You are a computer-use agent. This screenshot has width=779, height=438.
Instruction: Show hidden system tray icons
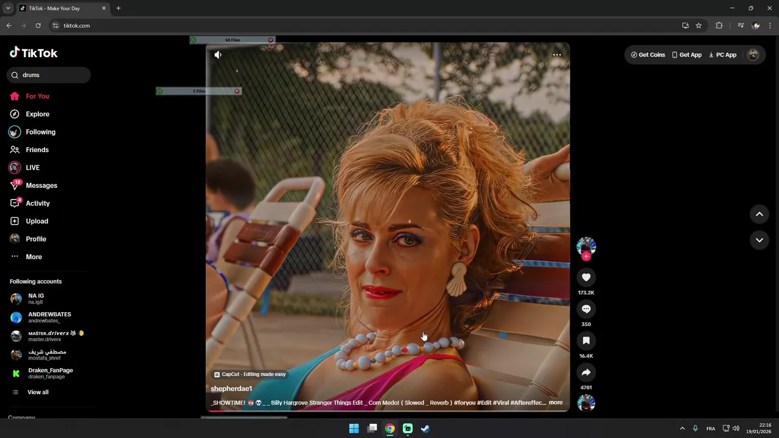[x=682, y=428]
